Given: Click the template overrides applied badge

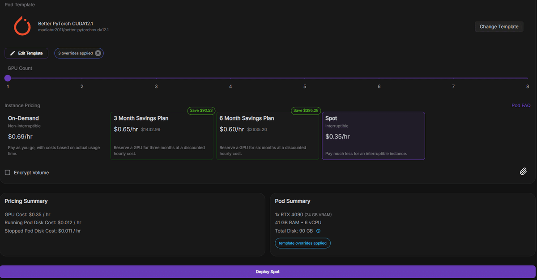Looking at the screenshot, I should point(303,243).
